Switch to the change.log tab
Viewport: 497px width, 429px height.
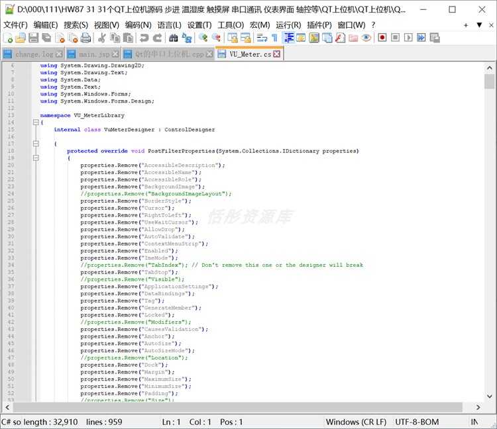tap(33, 54)
